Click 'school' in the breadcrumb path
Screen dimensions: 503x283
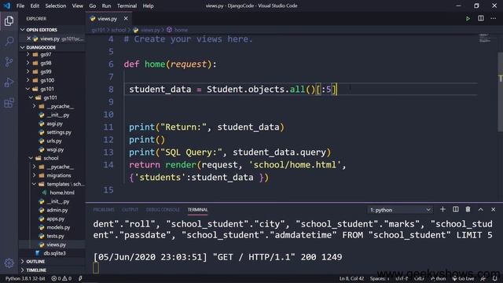tap(119, 30)
